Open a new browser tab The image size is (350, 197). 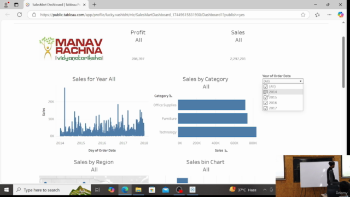94,4
